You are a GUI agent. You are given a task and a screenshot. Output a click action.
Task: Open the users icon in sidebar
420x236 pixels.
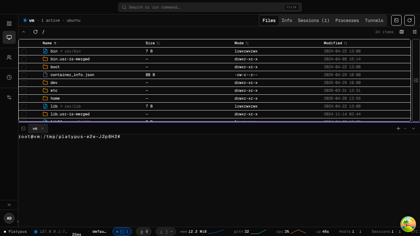coord(9,57)
